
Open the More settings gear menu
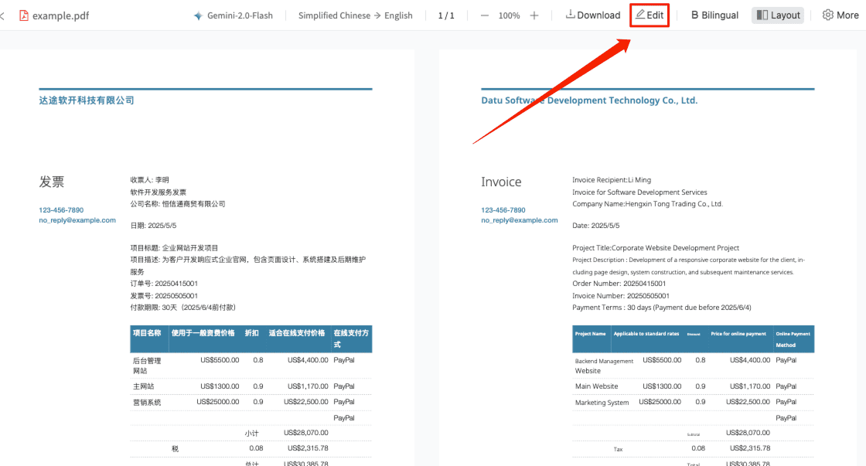point(840,15)
